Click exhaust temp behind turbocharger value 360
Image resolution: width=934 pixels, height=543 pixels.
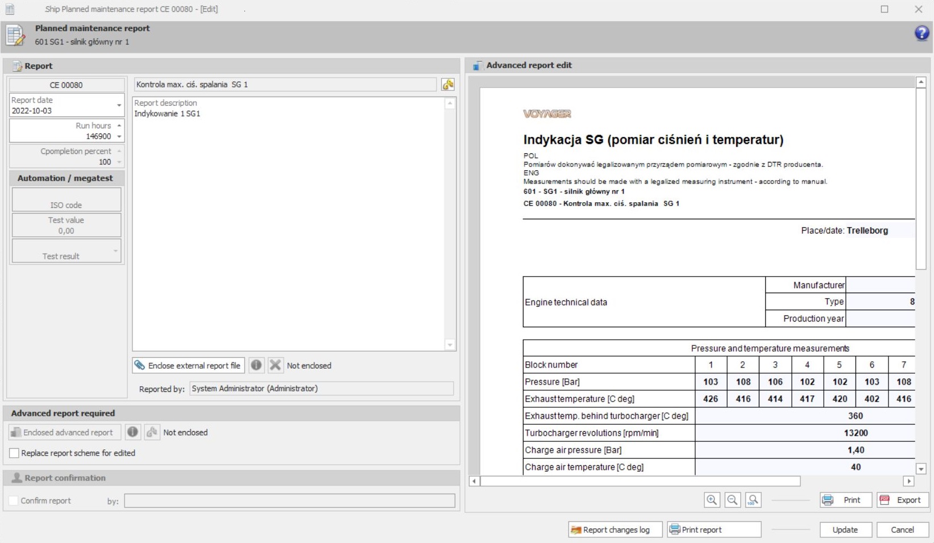coord(856,416)
